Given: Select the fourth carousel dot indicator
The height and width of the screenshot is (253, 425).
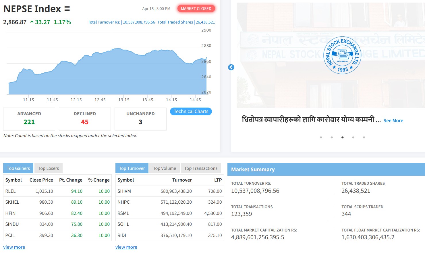Looking at the screenshot, I should [353, 137].
